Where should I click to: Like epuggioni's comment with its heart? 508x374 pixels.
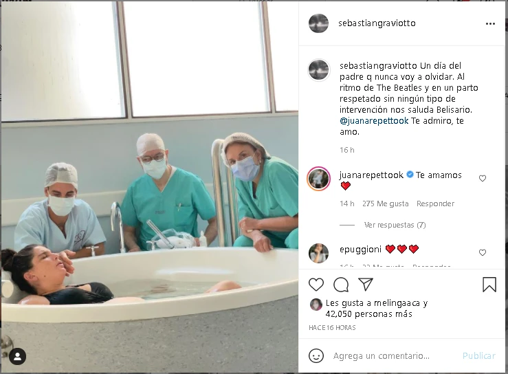[x=483, y=252]
